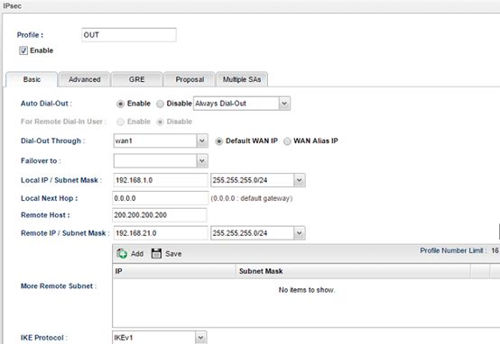The height and width of the screenshot is (344, 500).
Task: Click the Local Next Hop field
Action: tap(161, 198)
